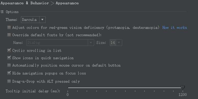Uncheck Hide navigation popups on focus loss
The image size is (198, 99).
(9, 73)
